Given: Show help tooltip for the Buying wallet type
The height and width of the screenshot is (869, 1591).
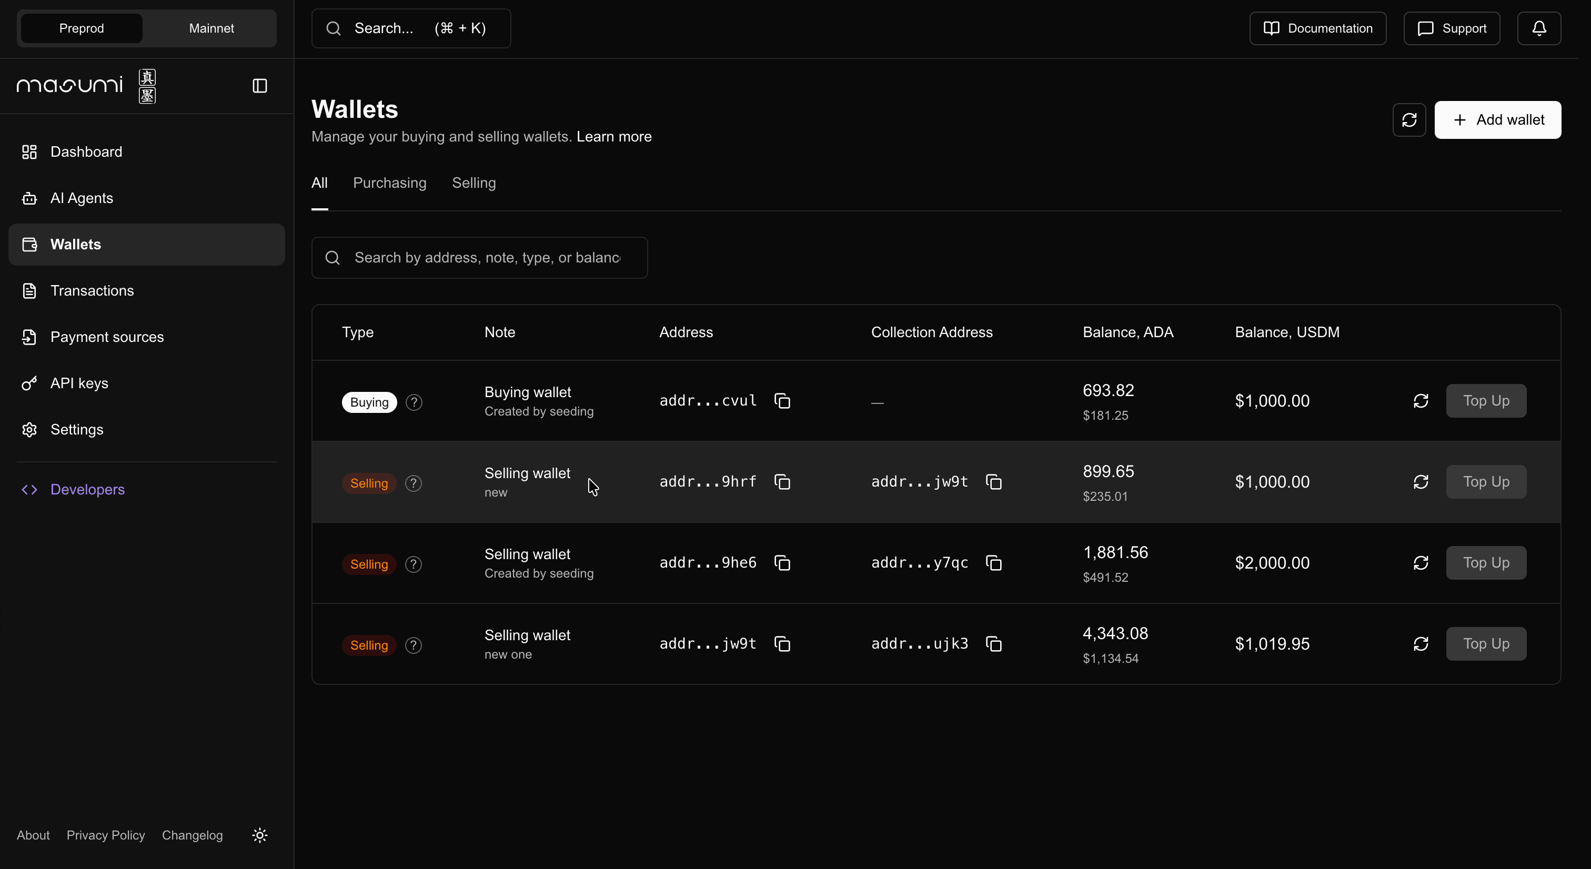Looking at the screenshot, I should 413,402.
